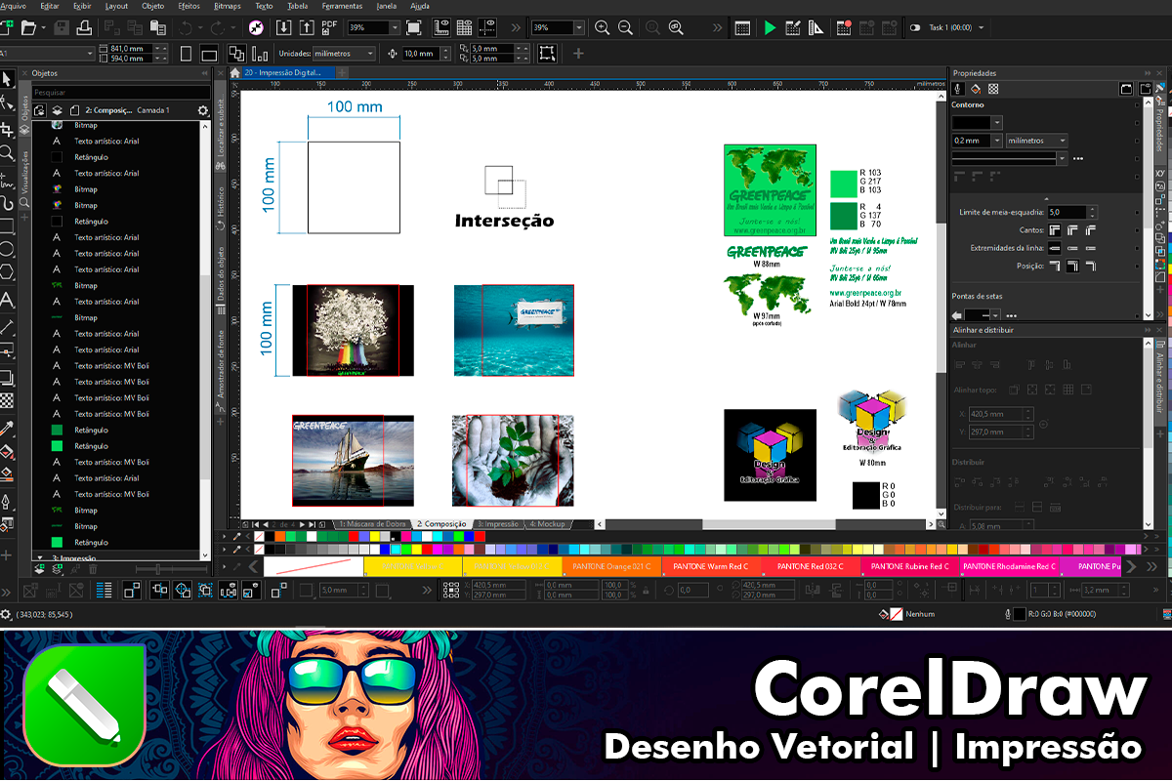1172x781 pixels.
Task: Click the Limite de meia-esquadria value field
Action: (x=1067, y=212)
